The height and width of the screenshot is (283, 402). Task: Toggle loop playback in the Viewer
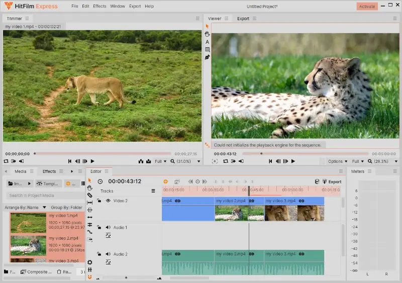click(x=226, y=161)
